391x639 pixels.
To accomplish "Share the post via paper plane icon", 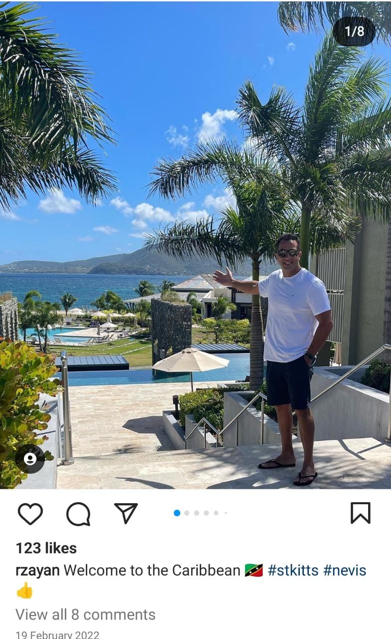I will [126, 513].
